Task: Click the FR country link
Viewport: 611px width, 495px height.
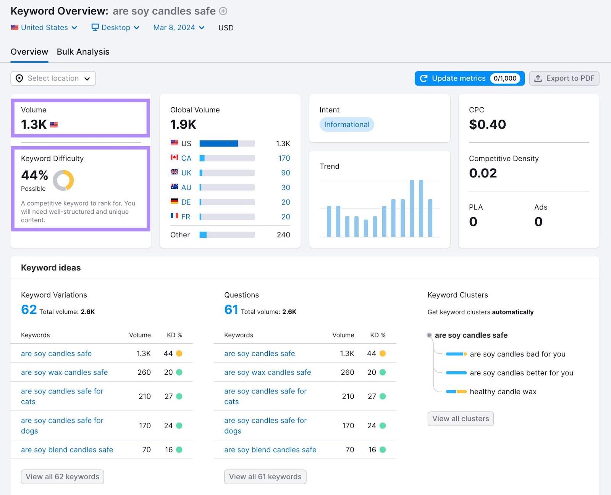Action: [186, 217]
